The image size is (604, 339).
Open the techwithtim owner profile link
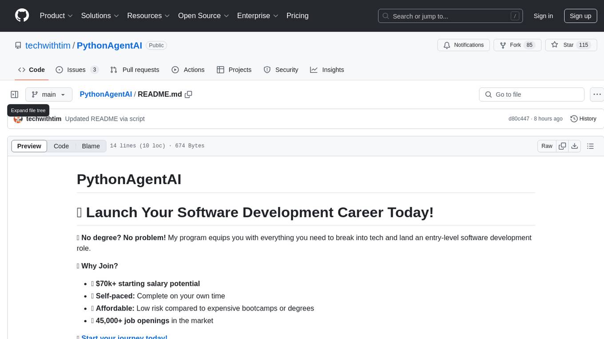point(48,45)
